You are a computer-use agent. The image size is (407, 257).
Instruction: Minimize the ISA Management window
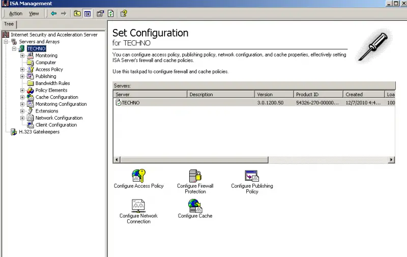tap(388, 4)
